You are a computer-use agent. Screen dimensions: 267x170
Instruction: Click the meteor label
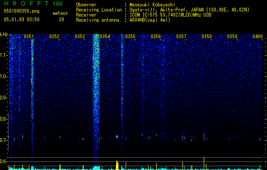(60, 13)
